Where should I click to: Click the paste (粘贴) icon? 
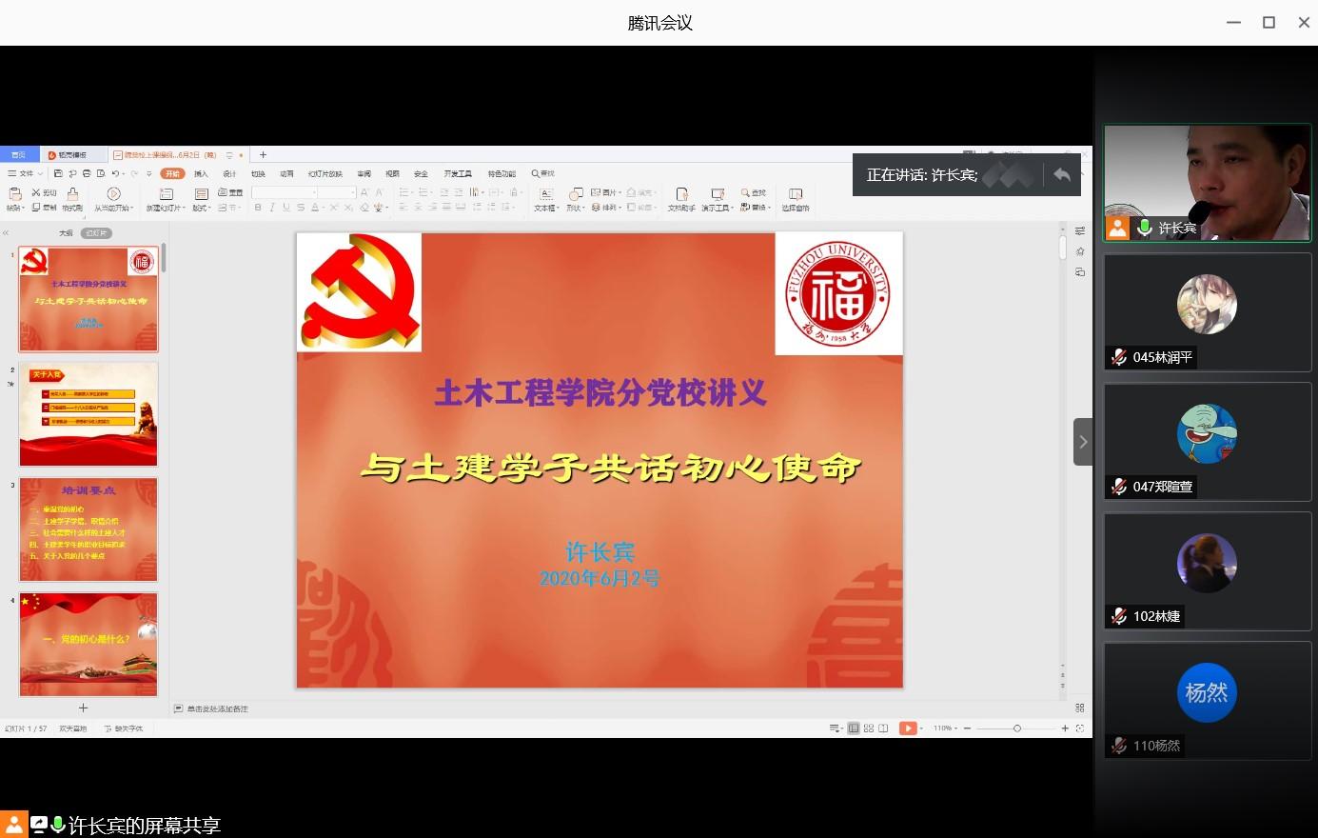pos(15,194)
